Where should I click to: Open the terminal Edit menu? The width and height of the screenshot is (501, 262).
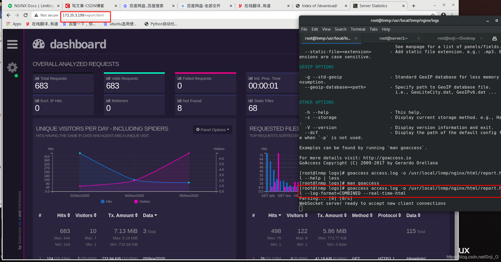coord(315,29)
